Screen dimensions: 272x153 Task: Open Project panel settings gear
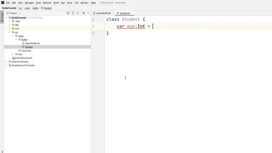pyautogui.click(x=84, y=13)
